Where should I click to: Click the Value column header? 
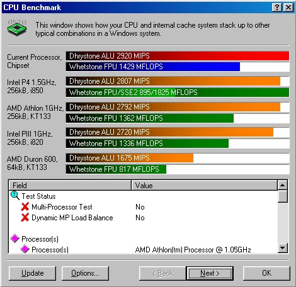pos(204,185)
